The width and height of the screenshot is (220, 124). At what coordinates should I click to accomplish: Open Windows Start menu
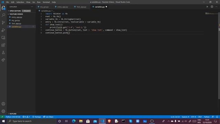[3, 121]
